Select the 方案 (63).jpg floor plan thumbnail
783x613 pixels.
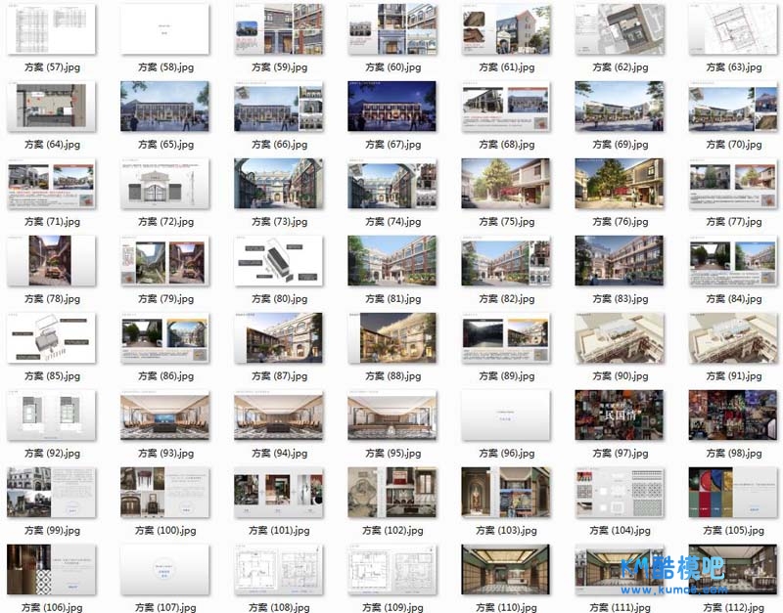[732, 29]
